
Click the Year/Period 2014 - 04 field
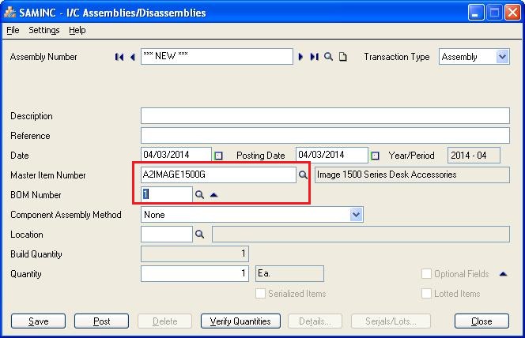(474, 155)
